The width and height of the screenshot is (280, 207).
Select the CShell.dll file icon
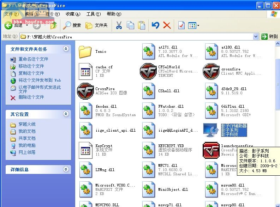point(148,91)
